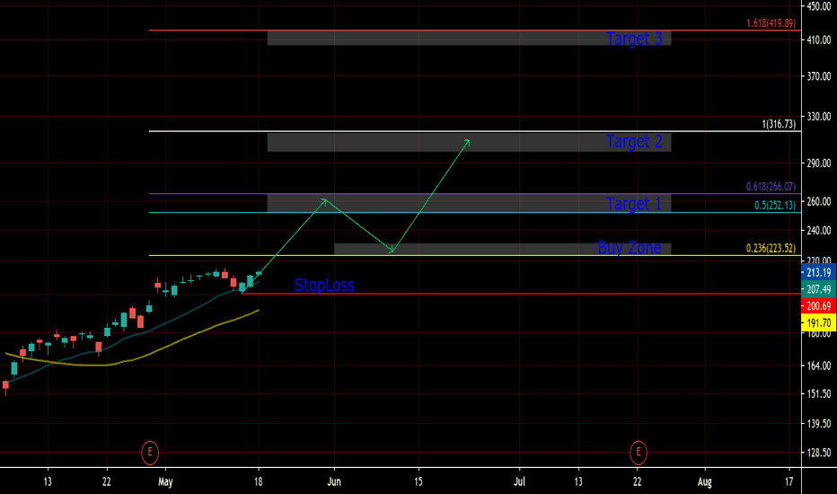Viewport: 837px width, 494px height.
Task: Click the 1.618(419.89) Fibonacci label
Action: tap(771, 23)
